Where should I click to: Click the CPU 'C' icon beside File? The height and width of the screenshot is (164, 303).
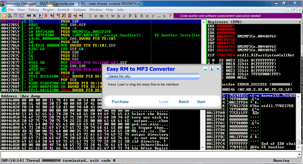tap(4, 10)
